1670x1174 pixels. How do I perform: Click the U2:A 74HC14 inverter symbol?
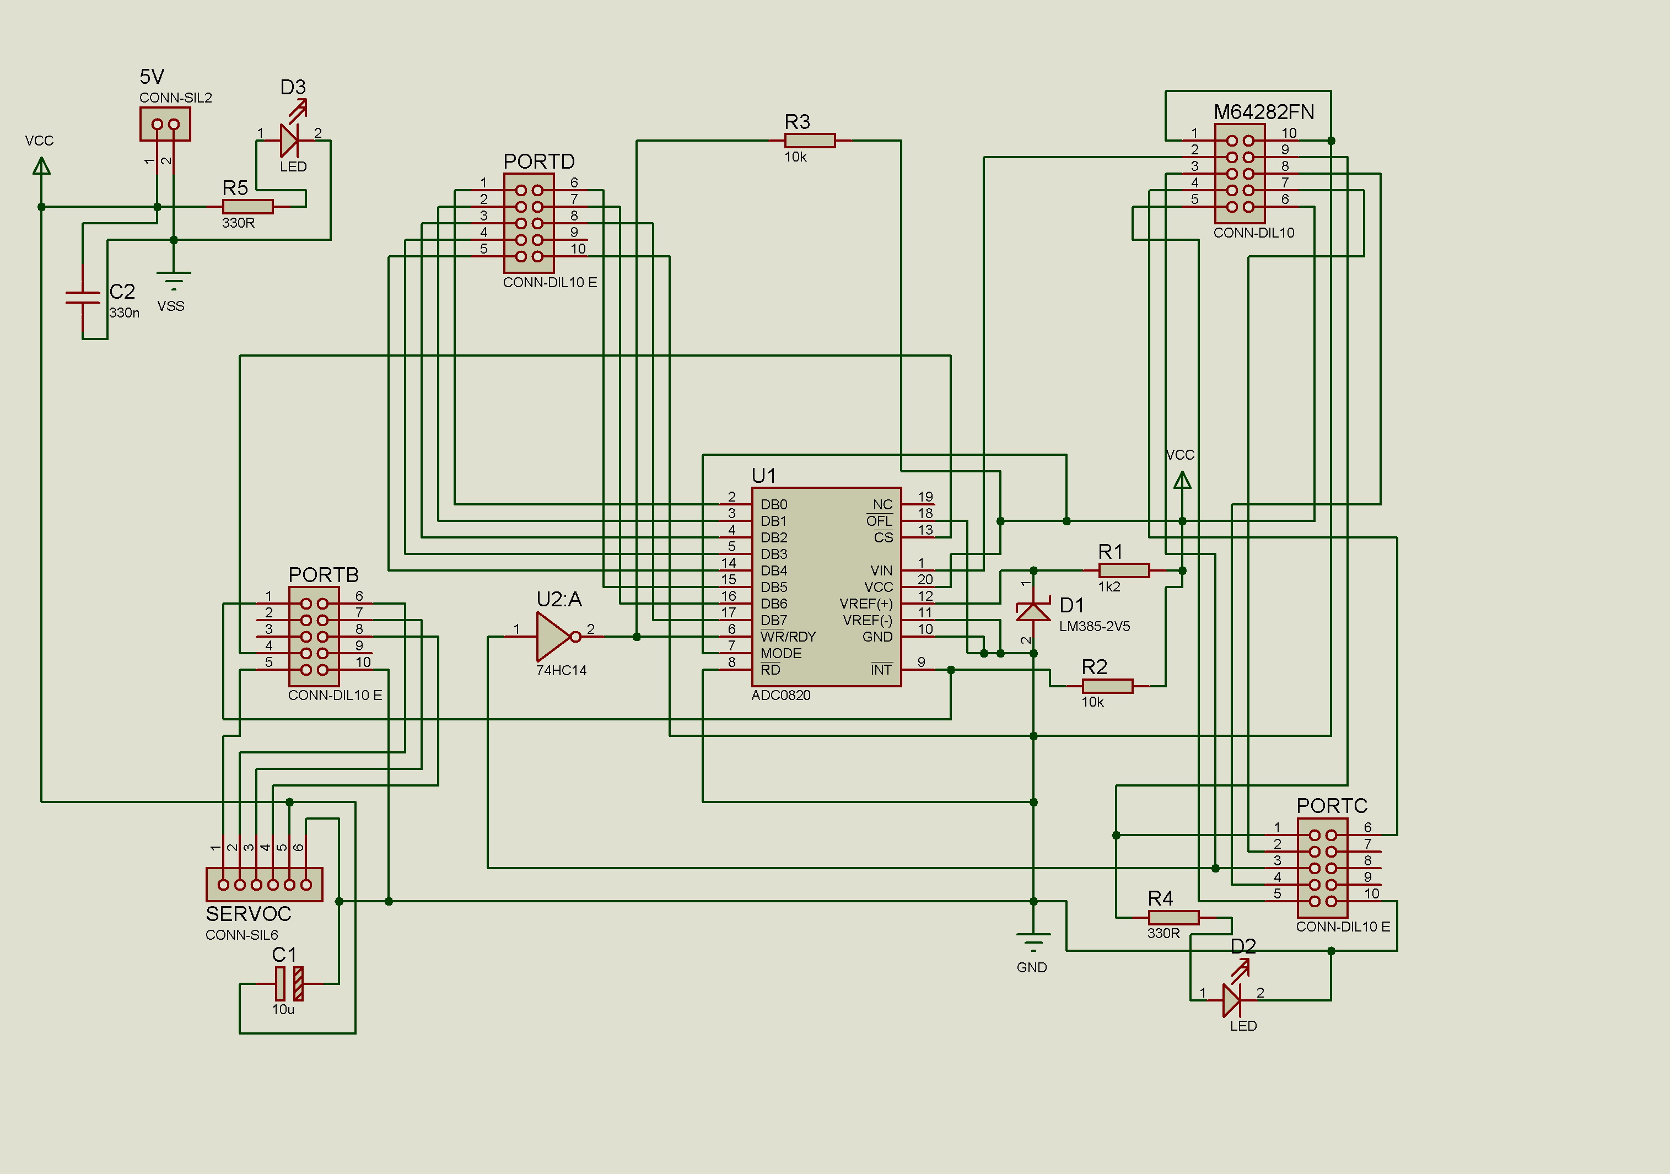click(x=558, y=637)
